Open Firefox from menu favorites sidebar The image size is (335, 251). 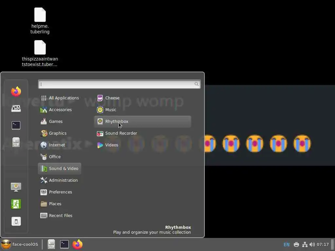click(16, 92)
